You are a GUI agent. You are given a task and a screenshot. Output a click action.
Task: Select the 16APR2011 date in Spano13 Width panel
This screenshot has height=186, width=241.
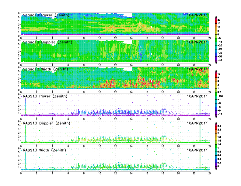pyautogui.click(x=197, y=69)
